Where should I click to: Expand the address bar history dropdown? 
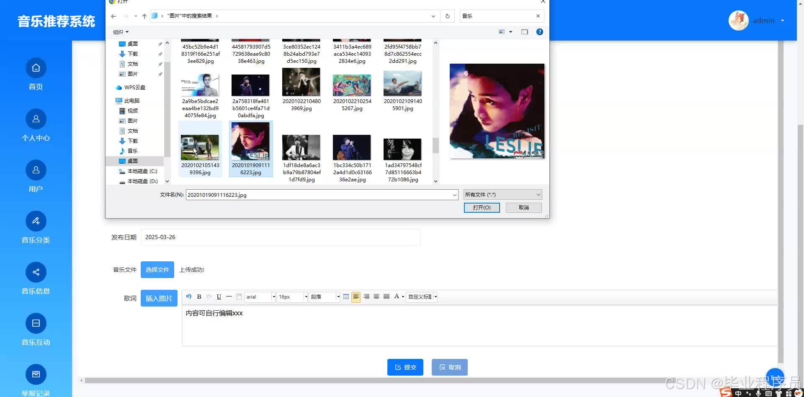433,16
